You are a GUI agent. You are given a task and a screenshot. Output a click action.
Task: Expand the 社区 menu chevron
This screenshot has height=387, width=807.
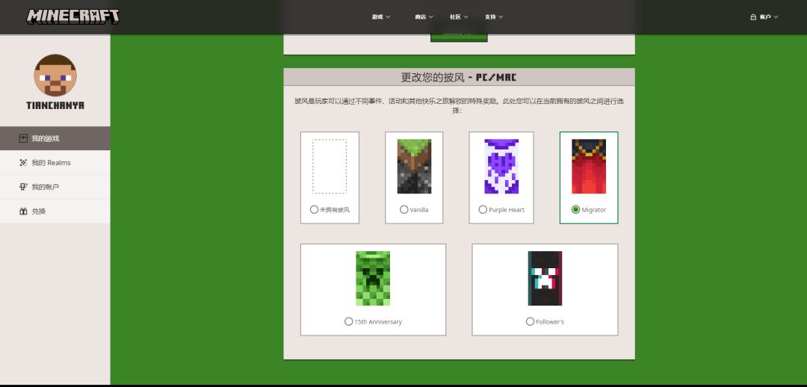[466, 17]
